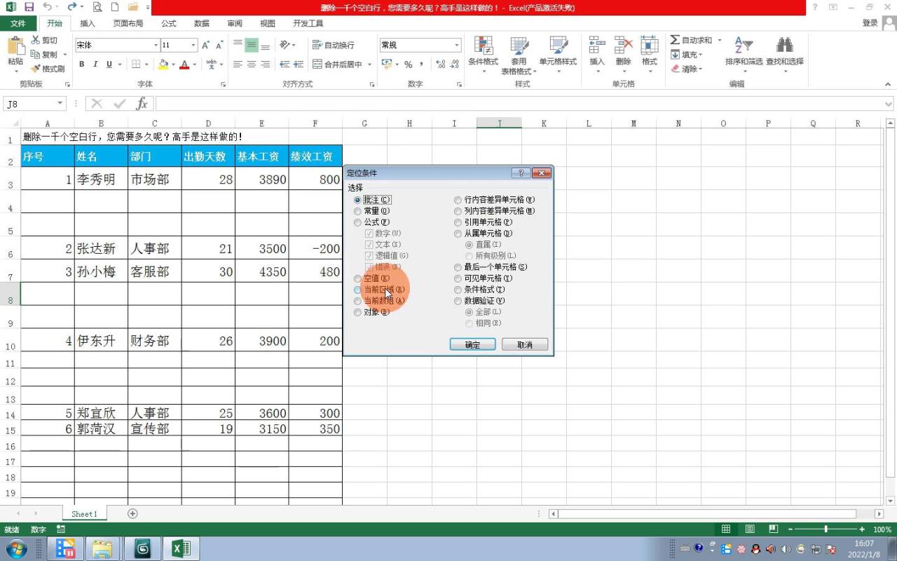The image size is (897, 561).
Task: Click the comma style icon
Action: point(423,64)
